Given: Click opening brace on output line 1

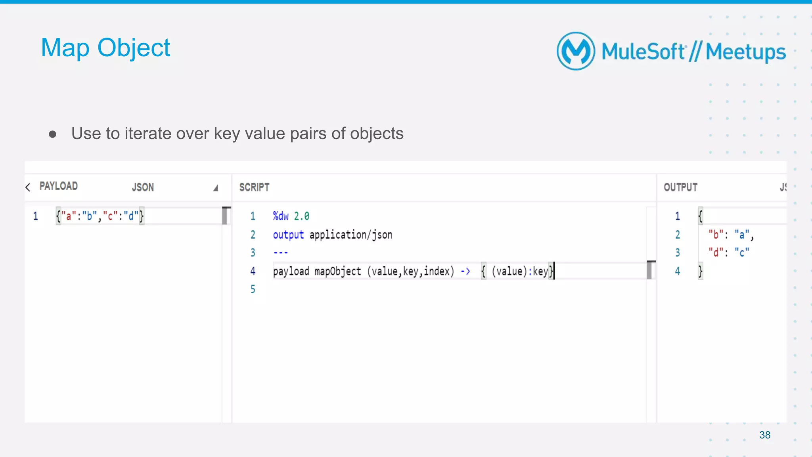Looking at the screenshot, I should [x=701, y=216].
